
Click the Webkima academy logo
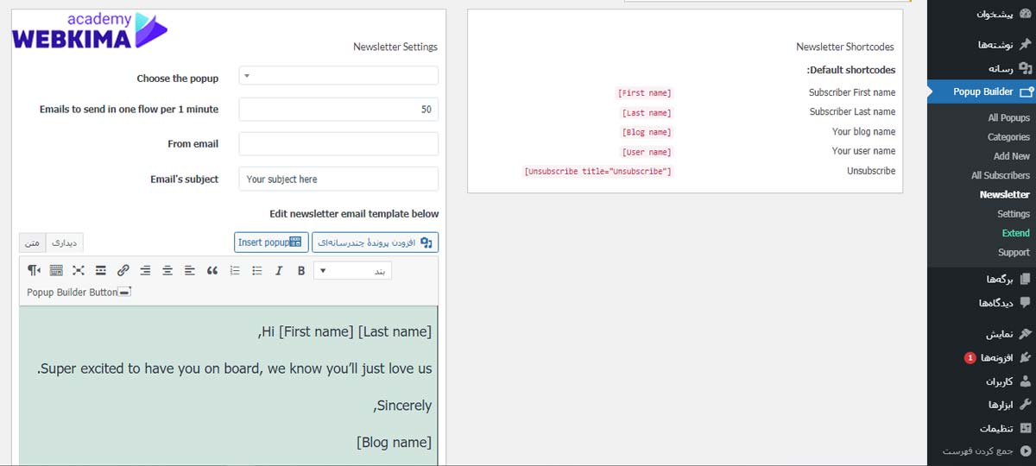click(x=89, y=31)
